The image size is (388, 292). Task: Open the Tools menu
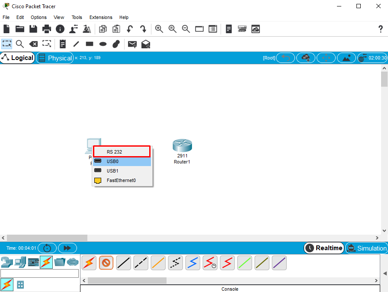pyautogui.click(x=77, y=17)
